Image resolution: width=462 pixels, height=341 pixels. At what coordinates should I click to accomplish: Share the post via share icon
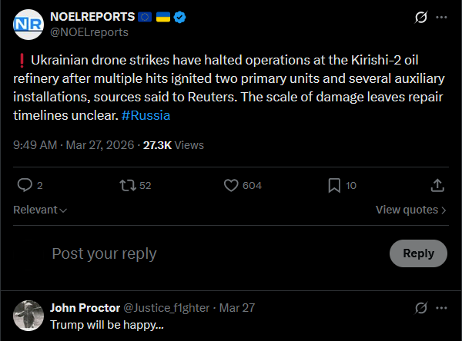point(437,185)
